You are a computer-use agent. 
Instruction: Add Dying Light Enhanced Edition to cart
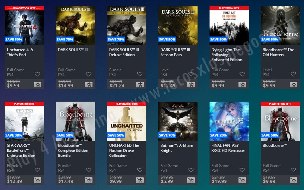click(242, 84)
